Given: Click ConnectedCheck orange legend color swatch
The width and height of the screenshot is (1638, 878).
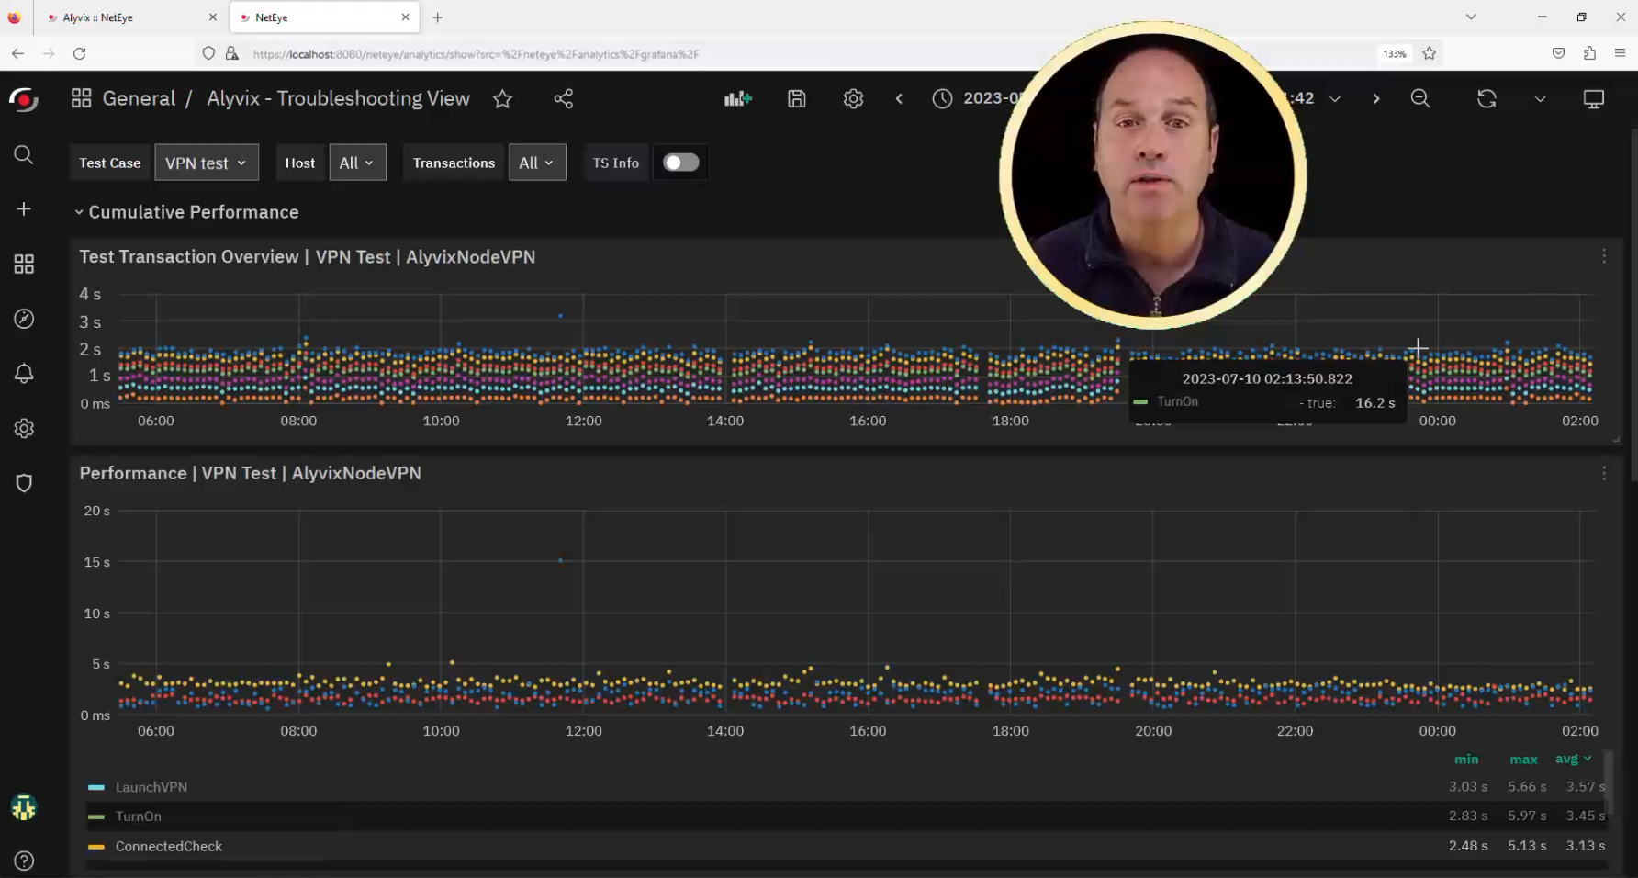Looking at the screenshot, I should click(96, 846).
